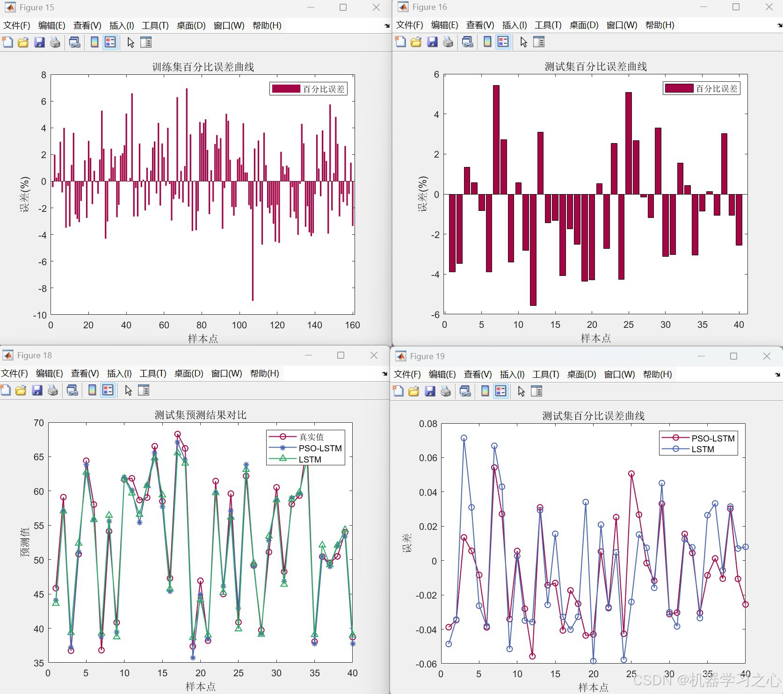Open 文件(F) menu in Figure 15
This screenshot has height=694, width=783.
(17, 26)
